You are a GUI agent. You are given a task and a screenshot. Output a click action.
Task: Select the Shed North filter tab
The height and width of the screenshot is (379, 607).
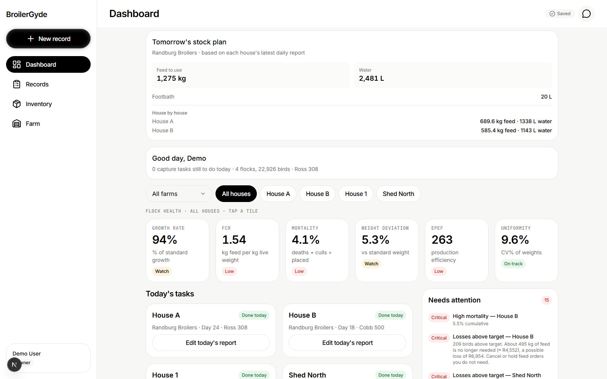(398, 194)
